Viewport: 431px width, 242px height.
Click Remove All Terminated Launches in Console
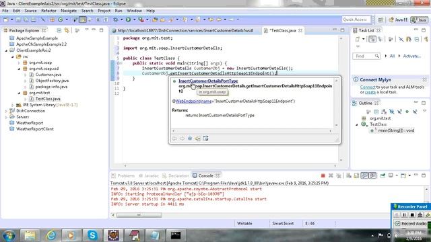pyautogui.click(x=338, y=175)
